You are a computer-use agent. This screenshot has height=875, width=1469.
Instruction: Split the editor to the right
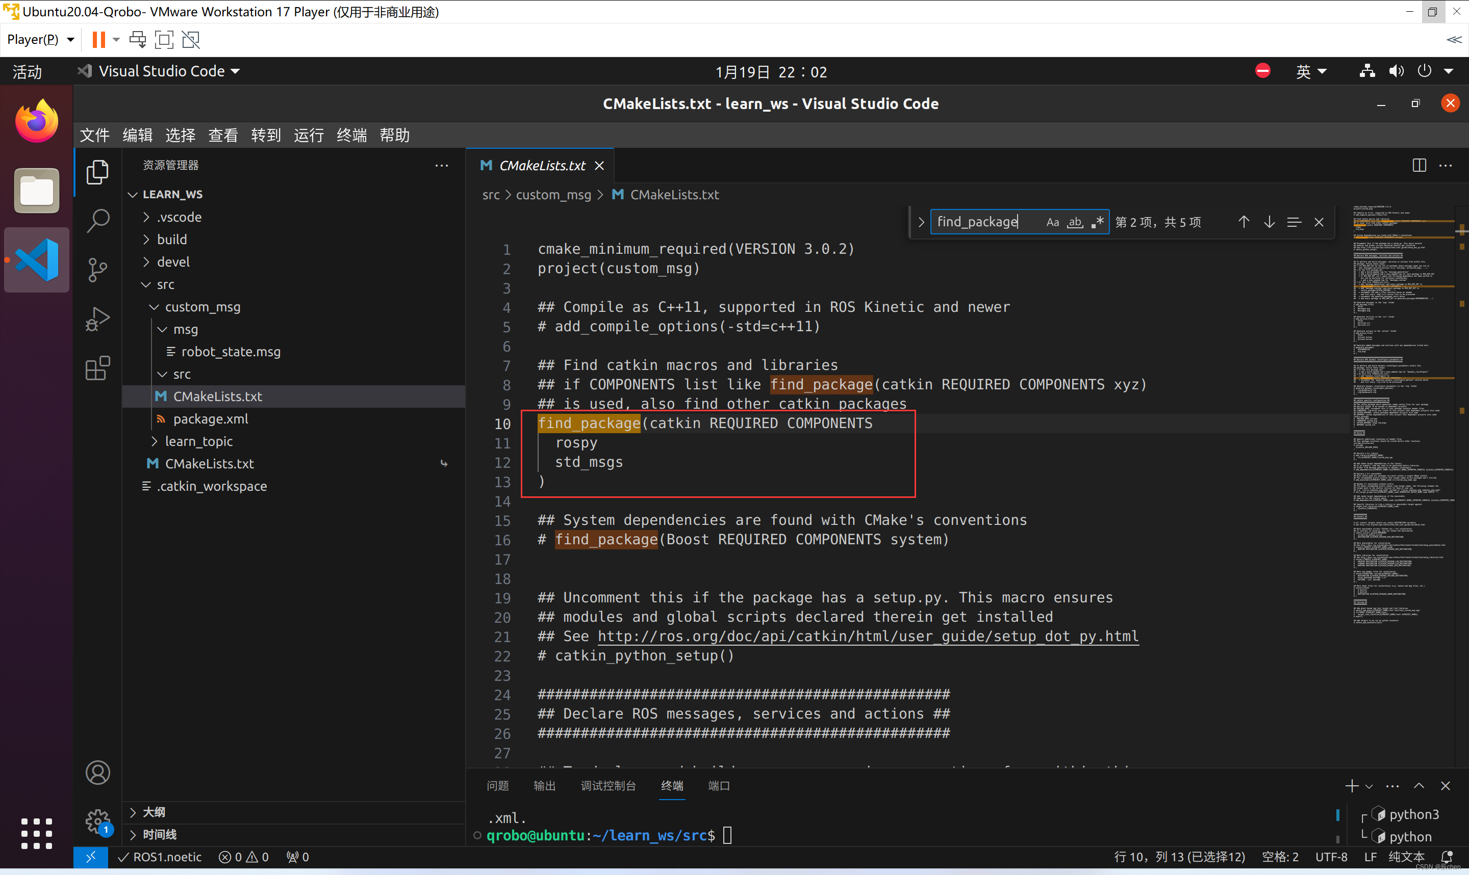click(1419, 165)
